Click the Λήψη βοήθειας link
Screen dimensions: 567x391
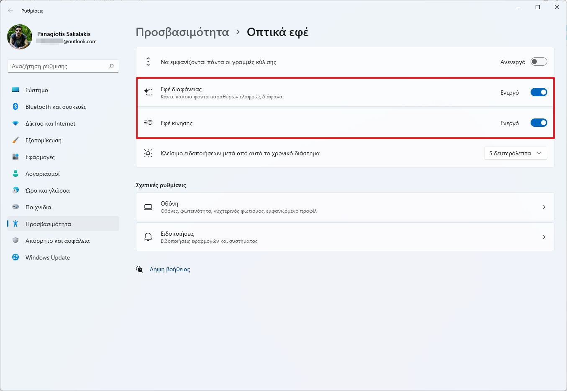(x=170, y=270)
